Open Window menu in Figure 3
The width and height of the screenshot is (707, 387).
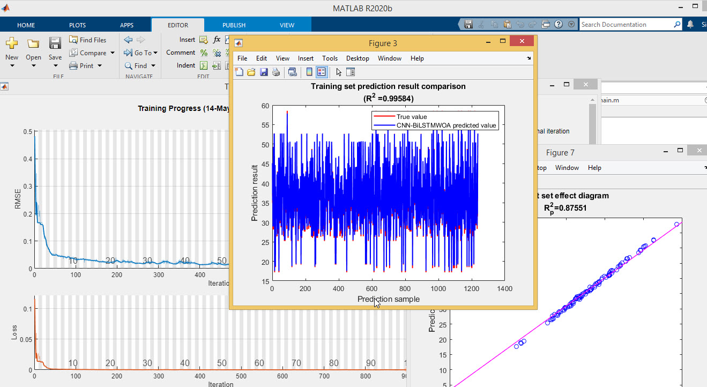(x=390, y=58)
